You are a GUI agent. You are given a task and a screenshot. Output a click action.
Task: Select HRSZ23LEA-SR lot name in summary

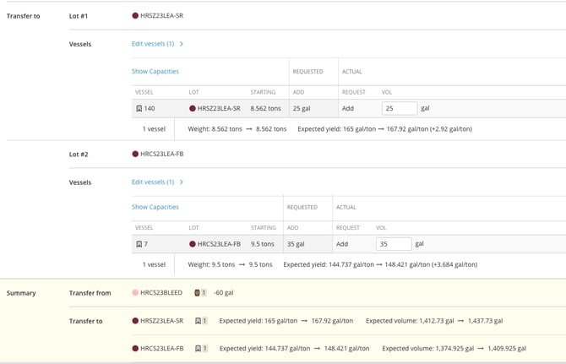pos(161,321)
